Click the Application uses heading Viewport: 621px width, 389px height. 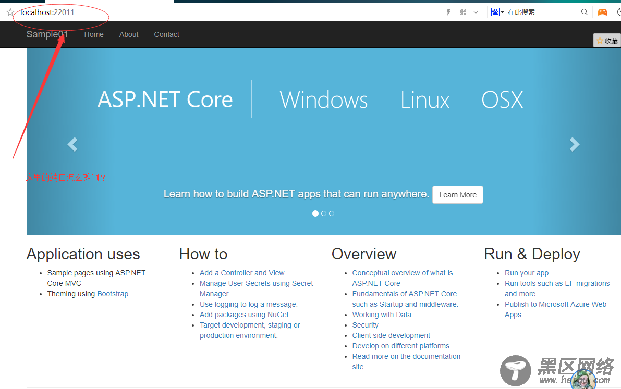[x=83, y=254]
